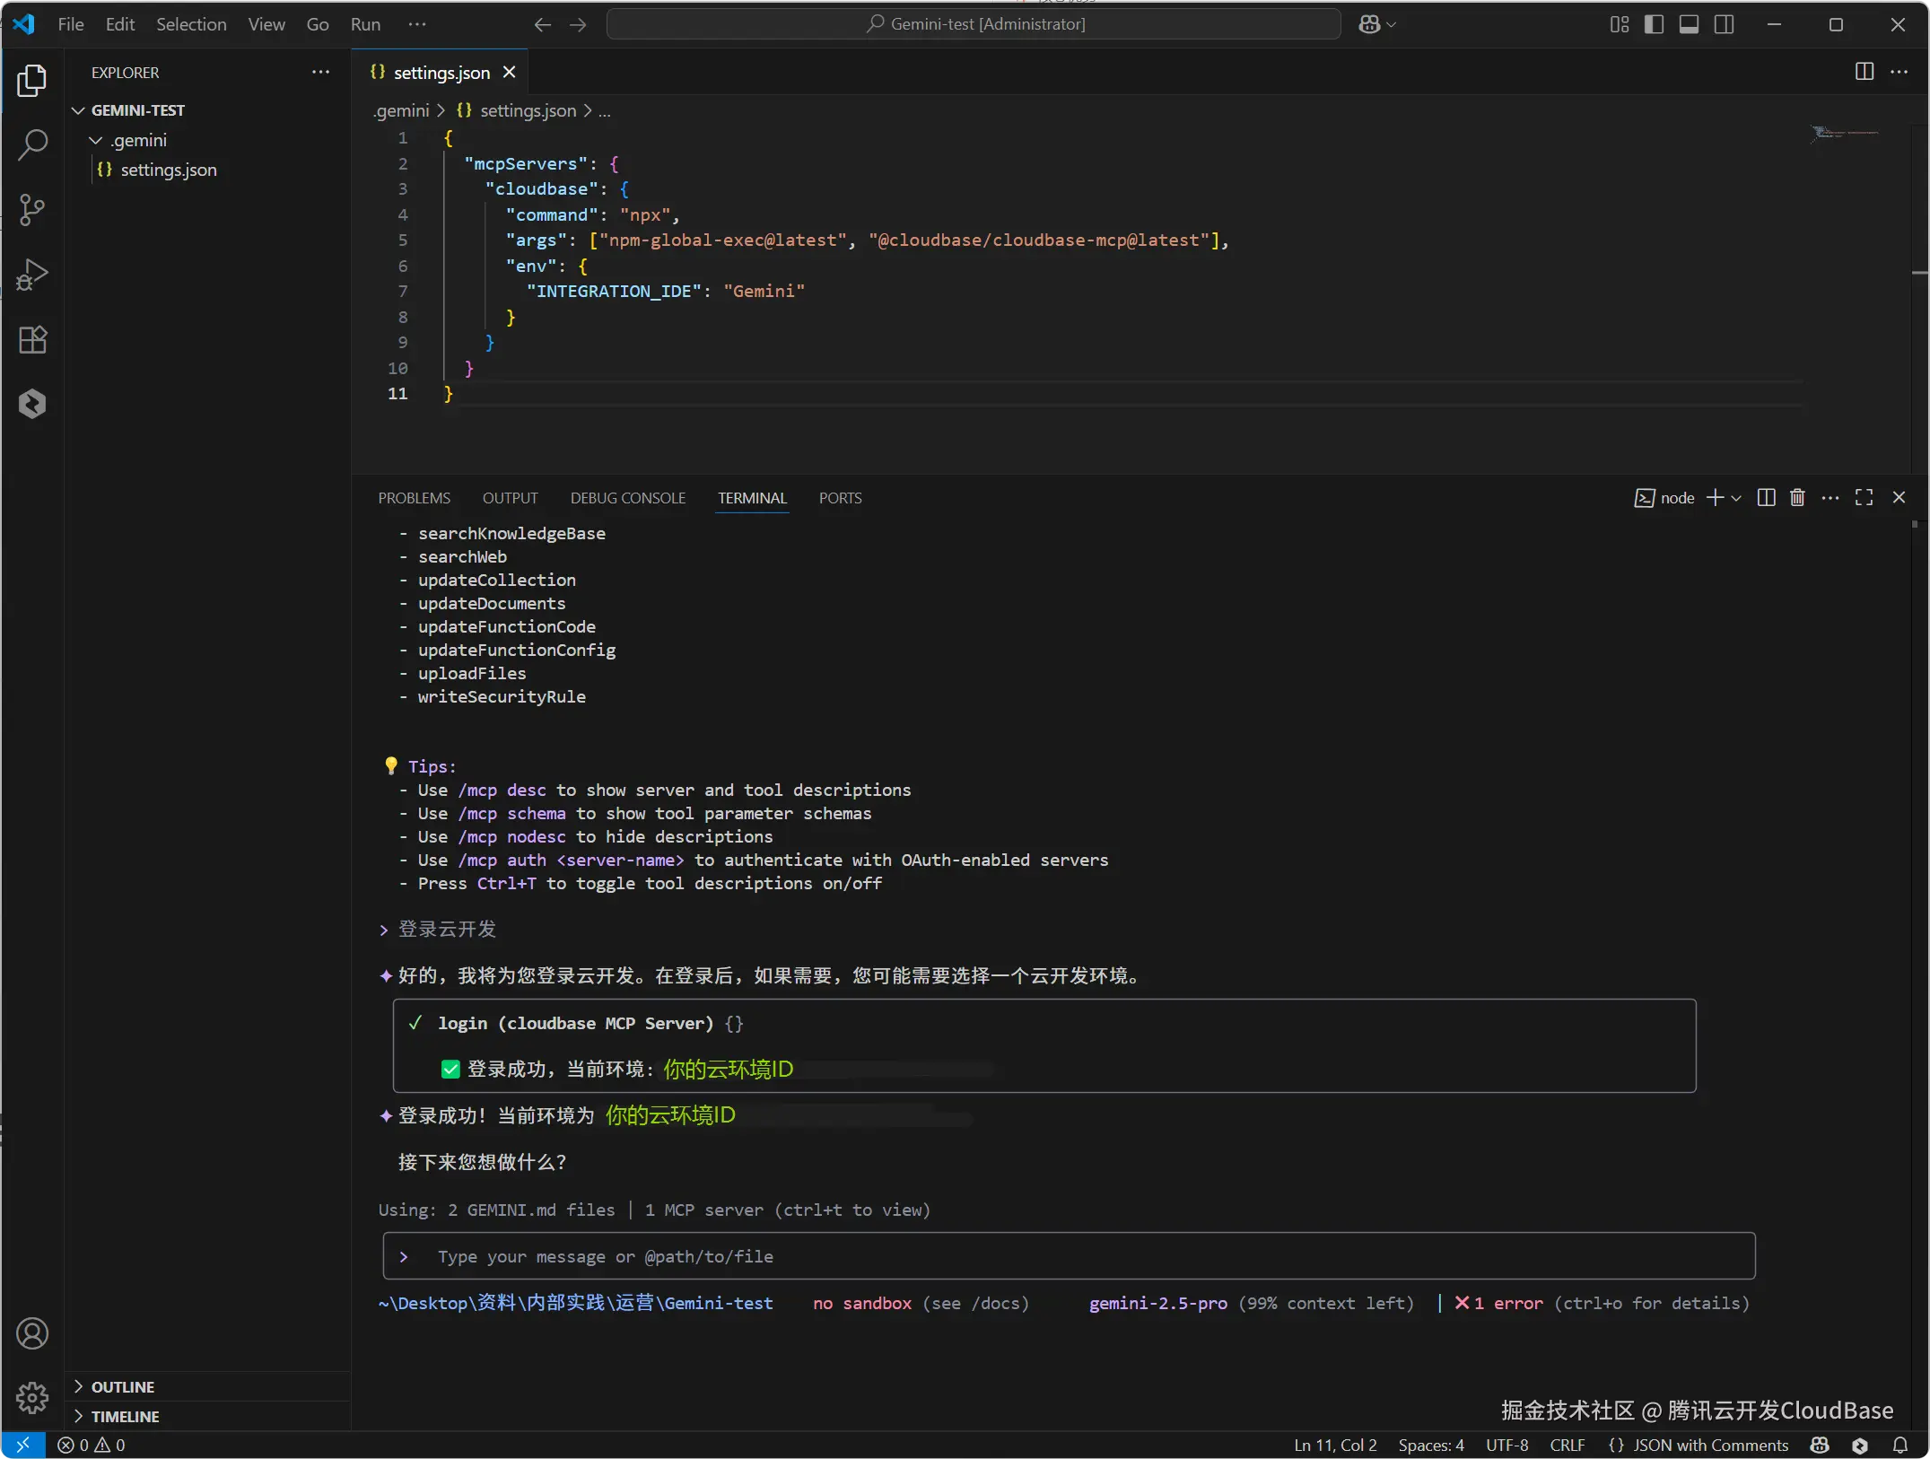1930x1459 pixels.
Task: Toggle the primary side bar visibility
Action: coord(1654,24)
